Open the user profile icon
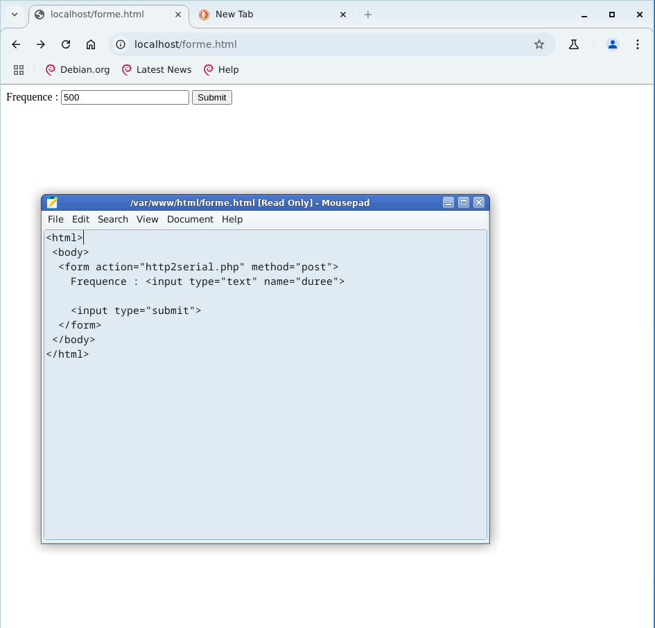The height and width of the screenshot is (628, 655). coord(613,44)
